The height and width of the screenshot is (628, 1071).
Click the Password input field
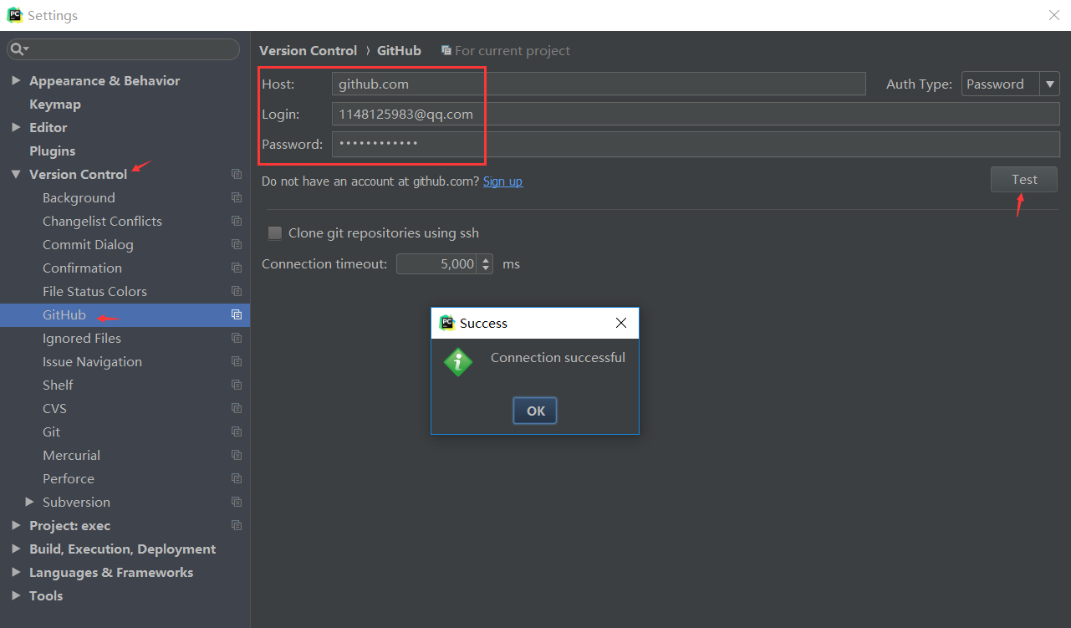696,144
